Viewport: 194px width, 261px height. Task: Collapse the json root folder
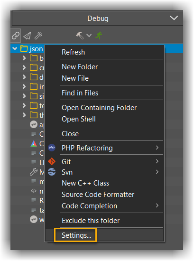point(15,48)
